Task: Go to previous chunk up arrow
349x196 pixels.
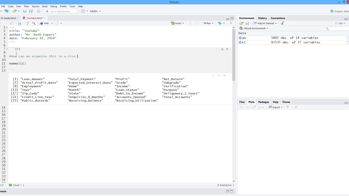Action: click(x=190, y=23)
